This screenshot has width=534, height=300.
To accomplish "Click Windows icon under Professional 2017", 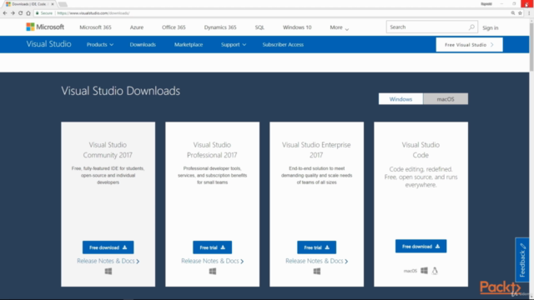I will coord(213,271).
